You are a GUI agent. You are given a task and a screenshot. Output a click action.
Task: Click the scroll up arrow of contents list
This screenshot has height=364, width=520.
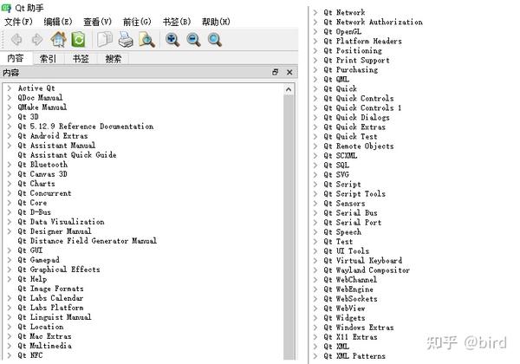coord(289,89)
